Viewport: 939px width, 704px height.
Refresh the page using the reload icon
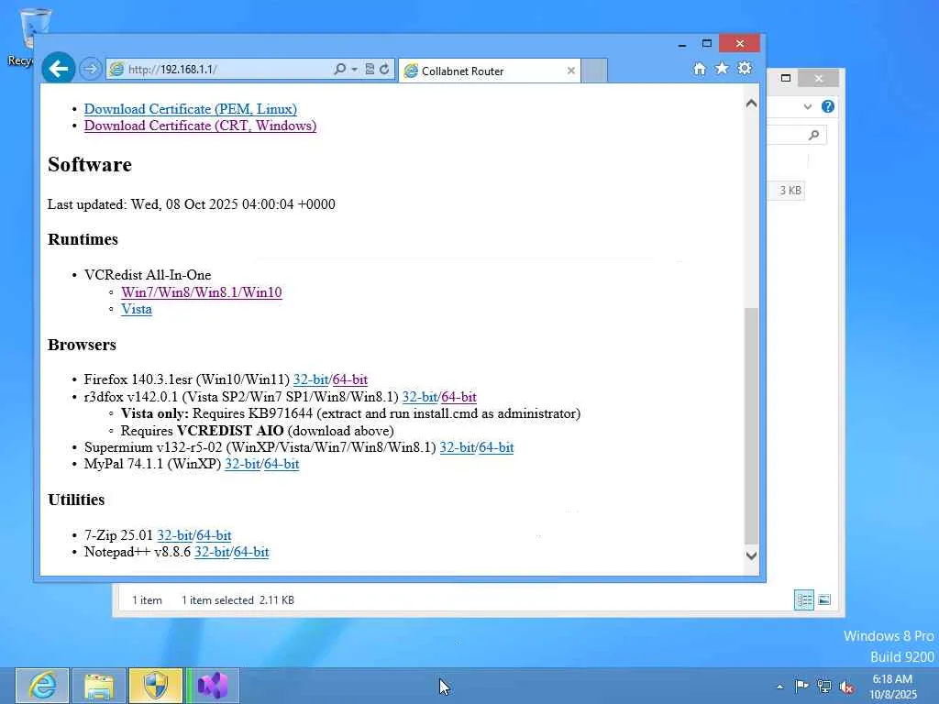(384, 70)
